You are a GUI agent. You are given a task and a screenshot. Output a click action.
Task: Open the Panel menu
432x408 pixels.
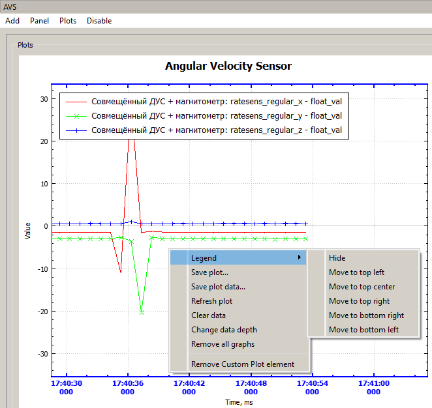(39, 21)
